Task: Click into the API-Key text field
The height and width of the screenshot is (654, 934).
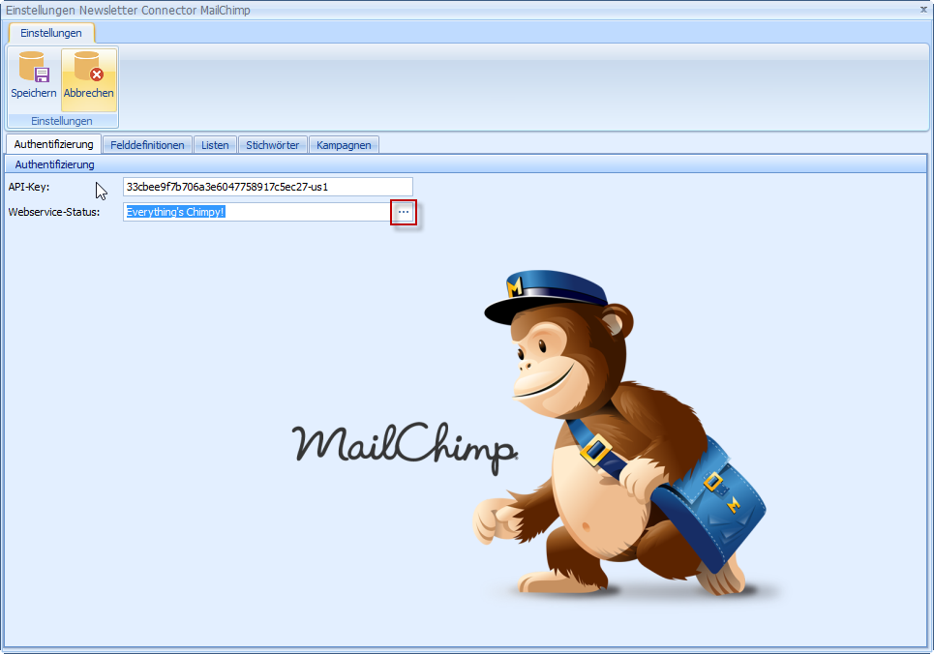Action: pos(267,187)
